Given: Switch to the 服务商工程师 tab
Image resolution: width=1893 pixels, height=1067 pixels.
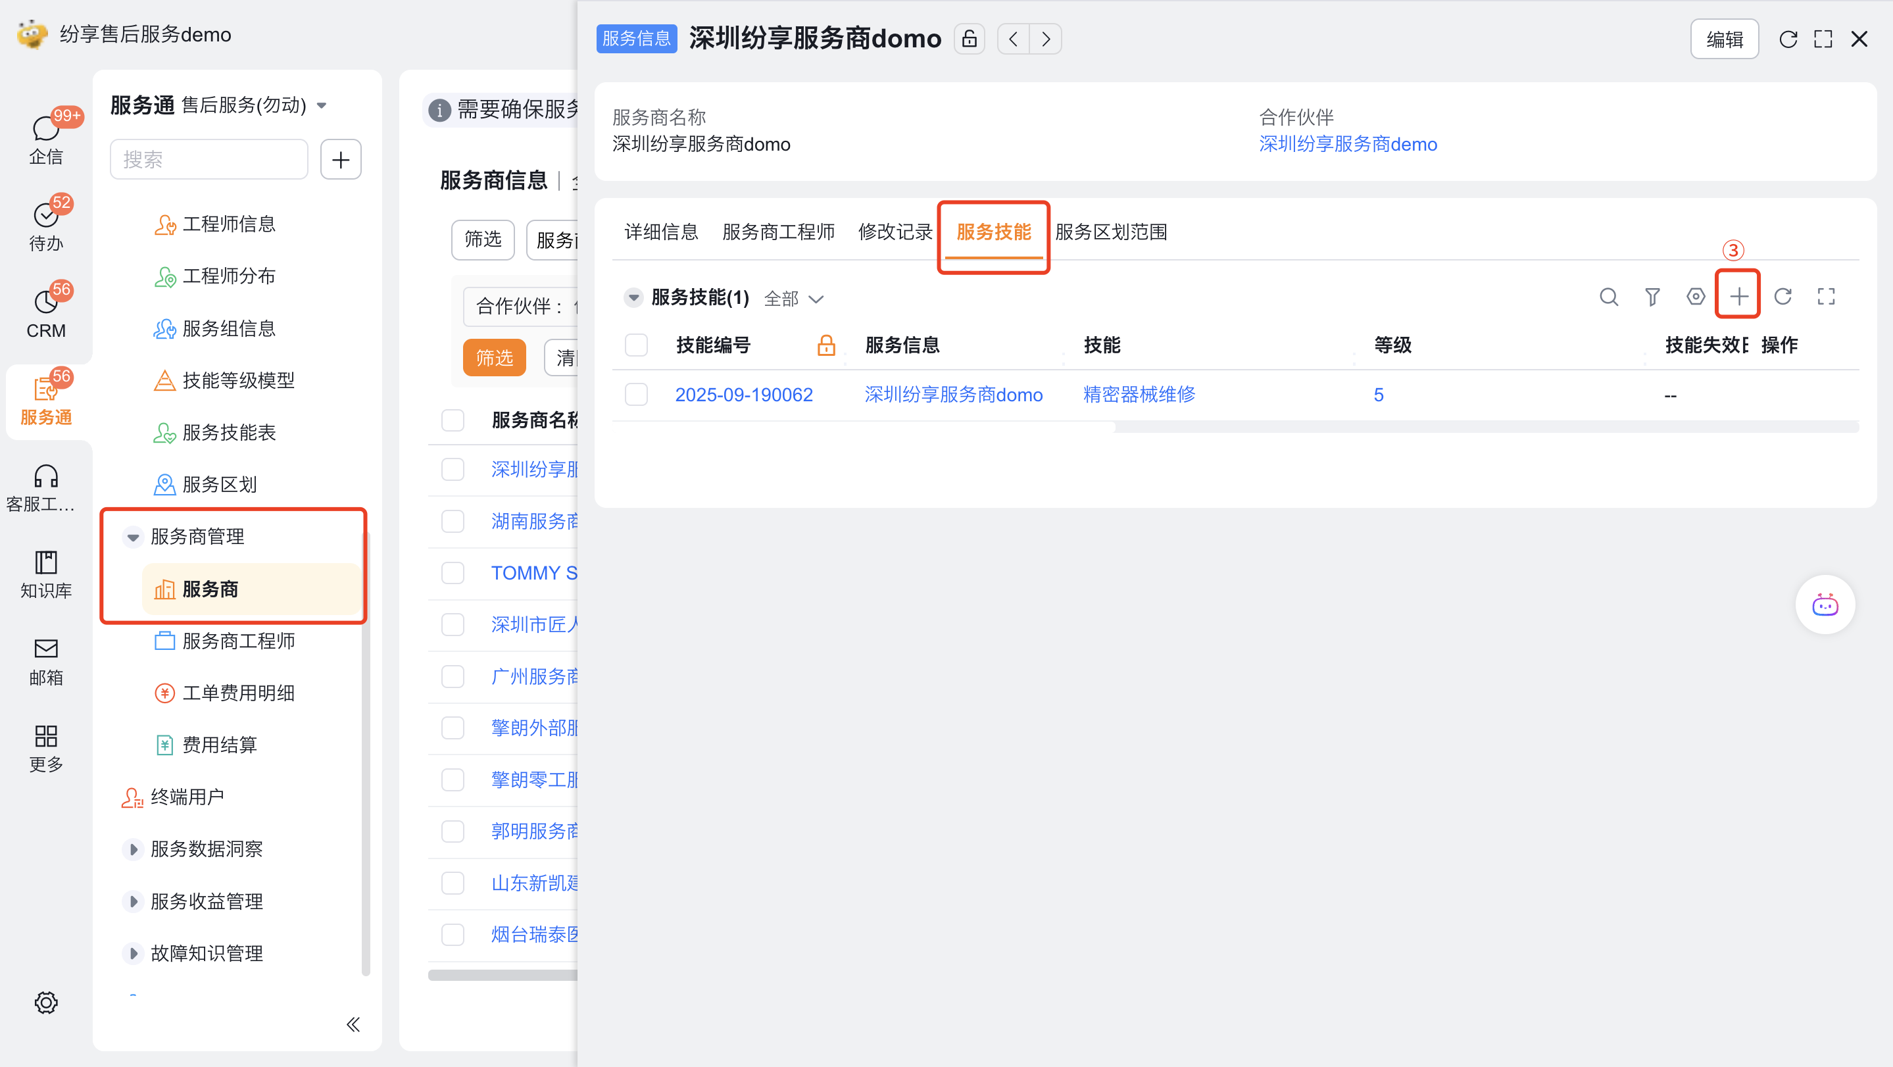Looking at the screenshot, I should [x=777, y=232].
